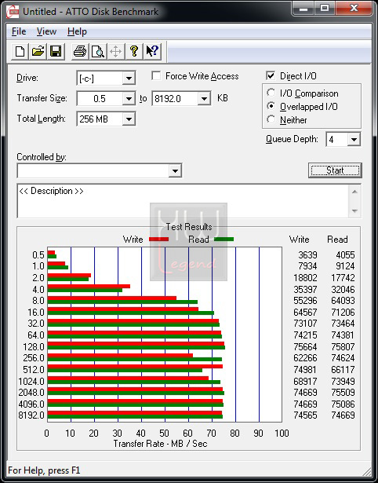Click the yellow question mark About icon

[x=134, y=51]
